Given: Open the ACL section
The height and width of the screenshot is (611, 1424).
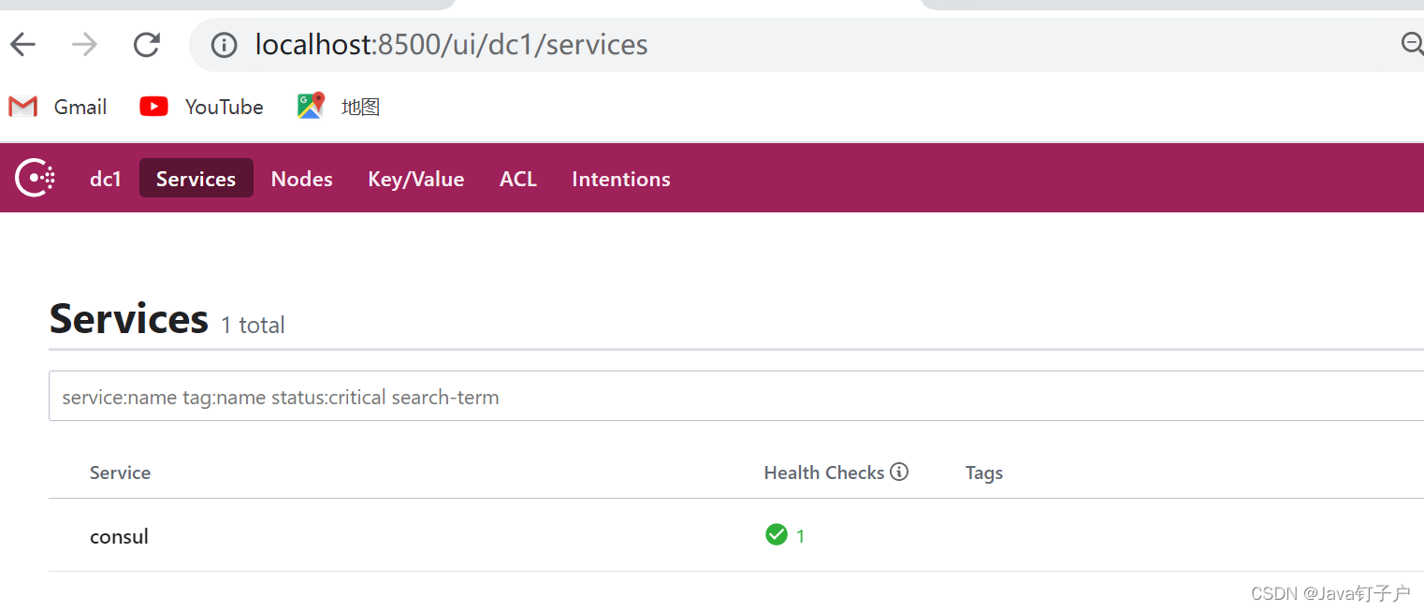Looking at the screenshot, I should coord(518,178).
